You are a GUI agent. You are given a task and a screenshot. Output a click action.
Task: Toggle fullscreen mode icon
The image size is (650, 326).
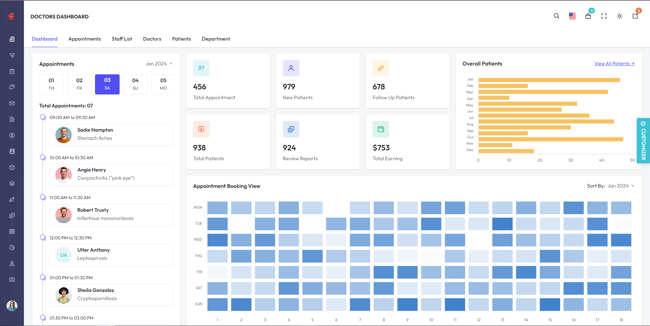[604, 16]
